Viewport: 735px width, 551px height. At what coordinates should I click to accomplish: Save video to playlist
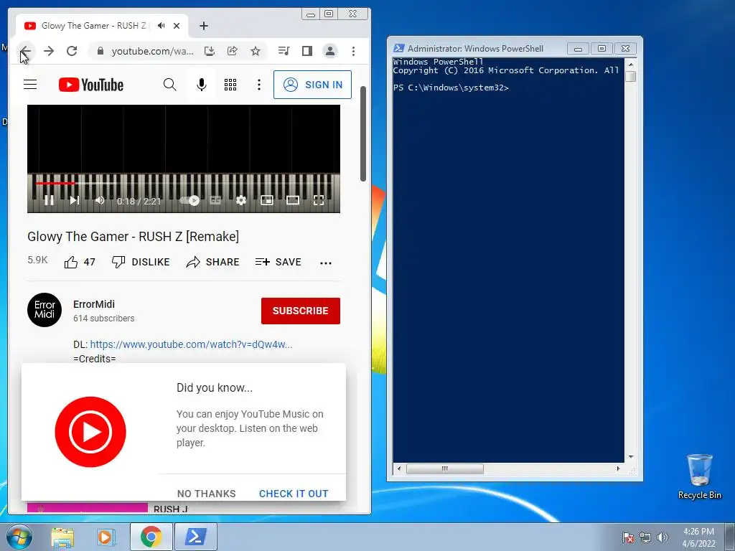pyautogui.click(x=278, y=262)
